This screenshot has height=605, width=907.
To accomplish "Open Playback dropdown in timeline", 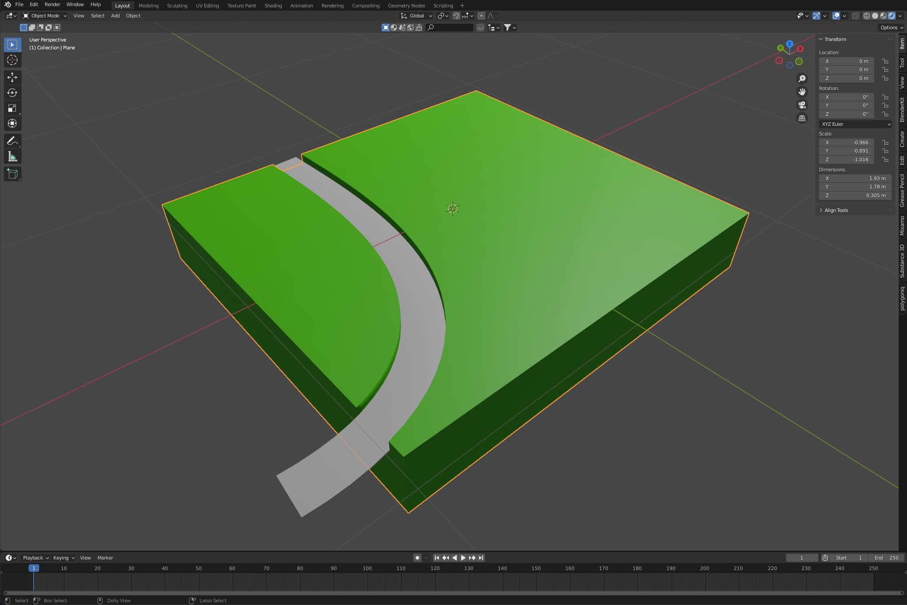I will tap(35, 558).
